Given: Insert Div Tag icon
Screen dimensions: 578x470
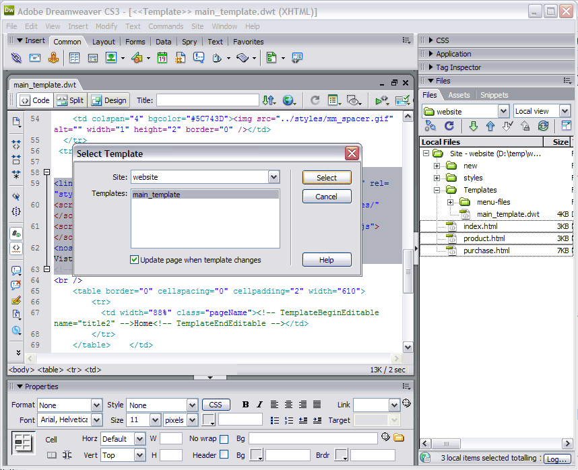Looking at the screenshot, I should [93, 58].
